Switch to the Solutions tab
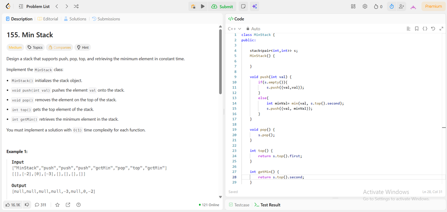 click(x=75, y=19)
